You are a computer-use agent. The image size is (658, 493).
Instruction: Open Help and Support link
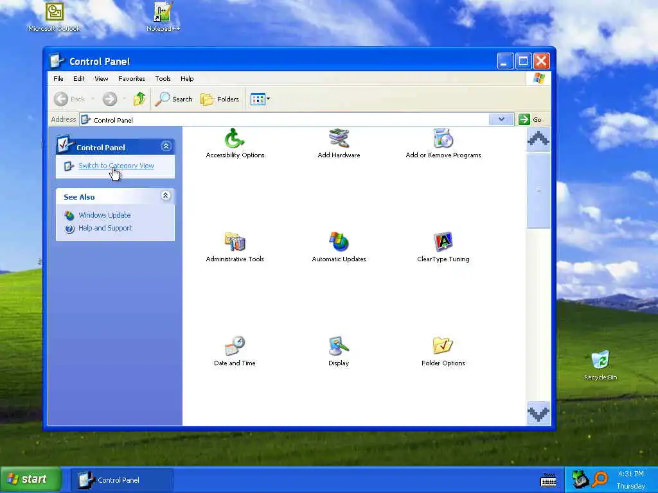(x=105, y=228)
